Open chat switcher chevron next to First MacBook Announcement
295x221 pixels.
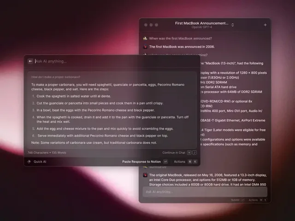233,25
